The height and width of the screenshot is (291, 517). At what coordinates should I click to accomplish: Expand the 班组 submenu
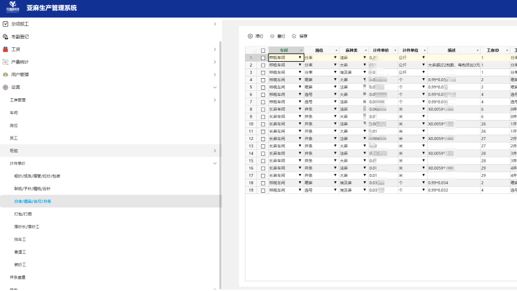click(x=215, y=150)
